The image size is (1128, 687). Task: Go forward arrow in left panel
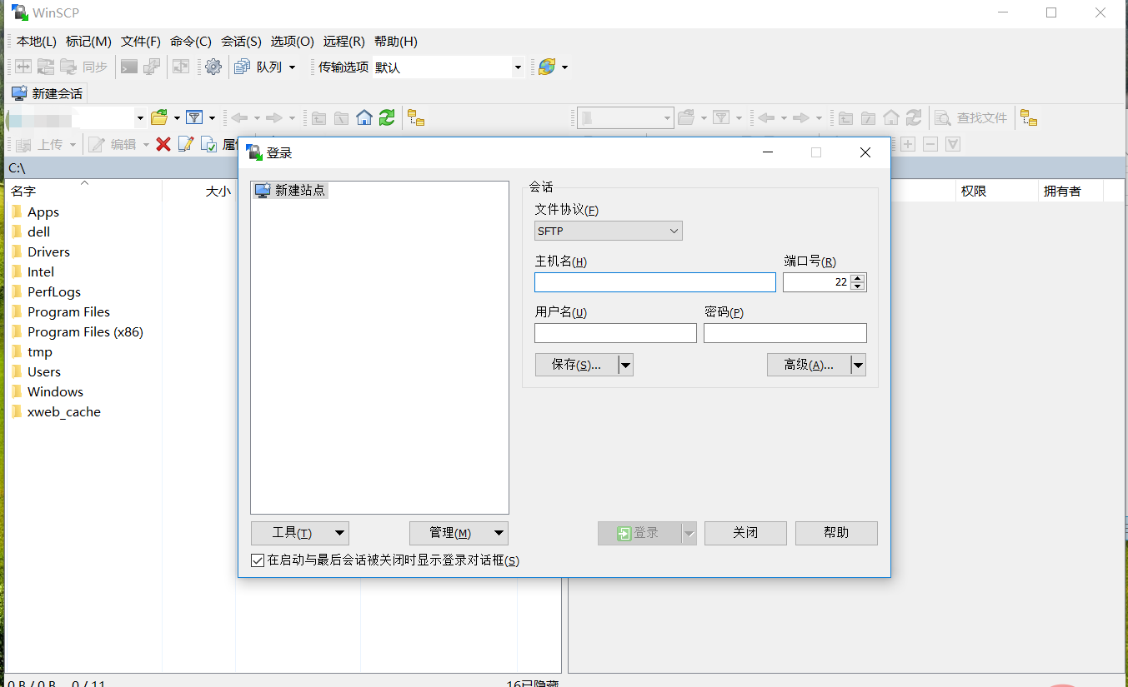coord(273,118)
